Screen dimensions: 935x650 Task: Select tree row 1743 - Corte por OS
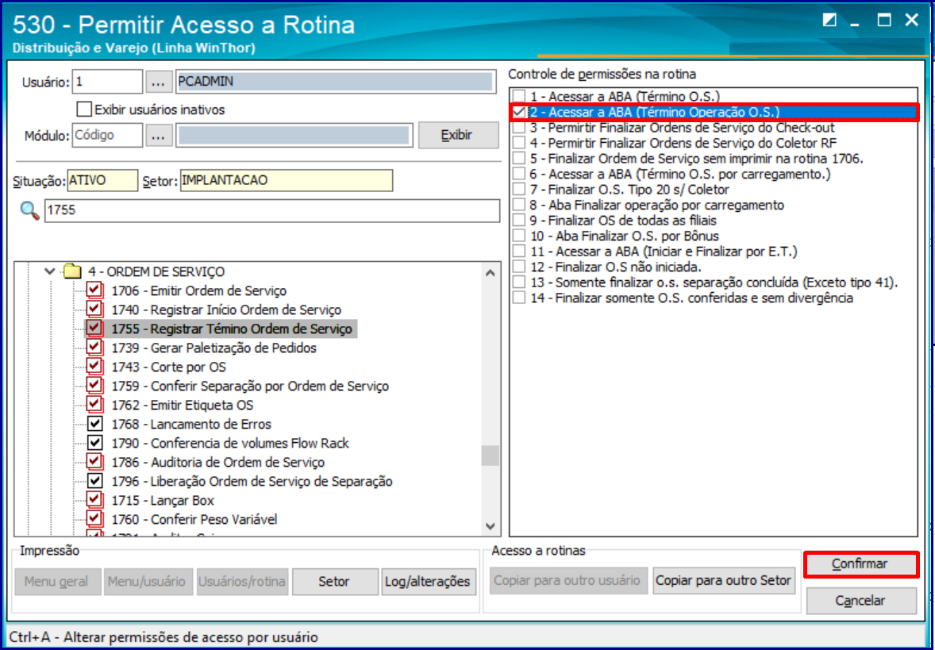coord(169,367)
